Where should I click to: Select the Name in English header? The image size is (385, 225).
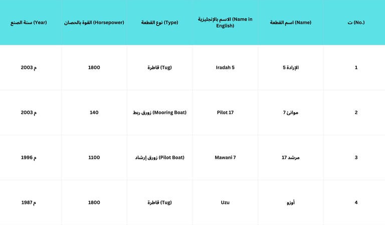point(225,23)
